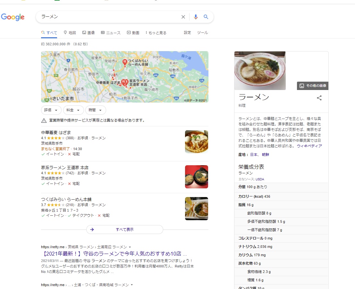Expand the second retty.me result options arrow

coord(132,285)
